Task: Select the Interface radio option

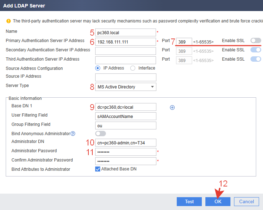Action: 133,68
